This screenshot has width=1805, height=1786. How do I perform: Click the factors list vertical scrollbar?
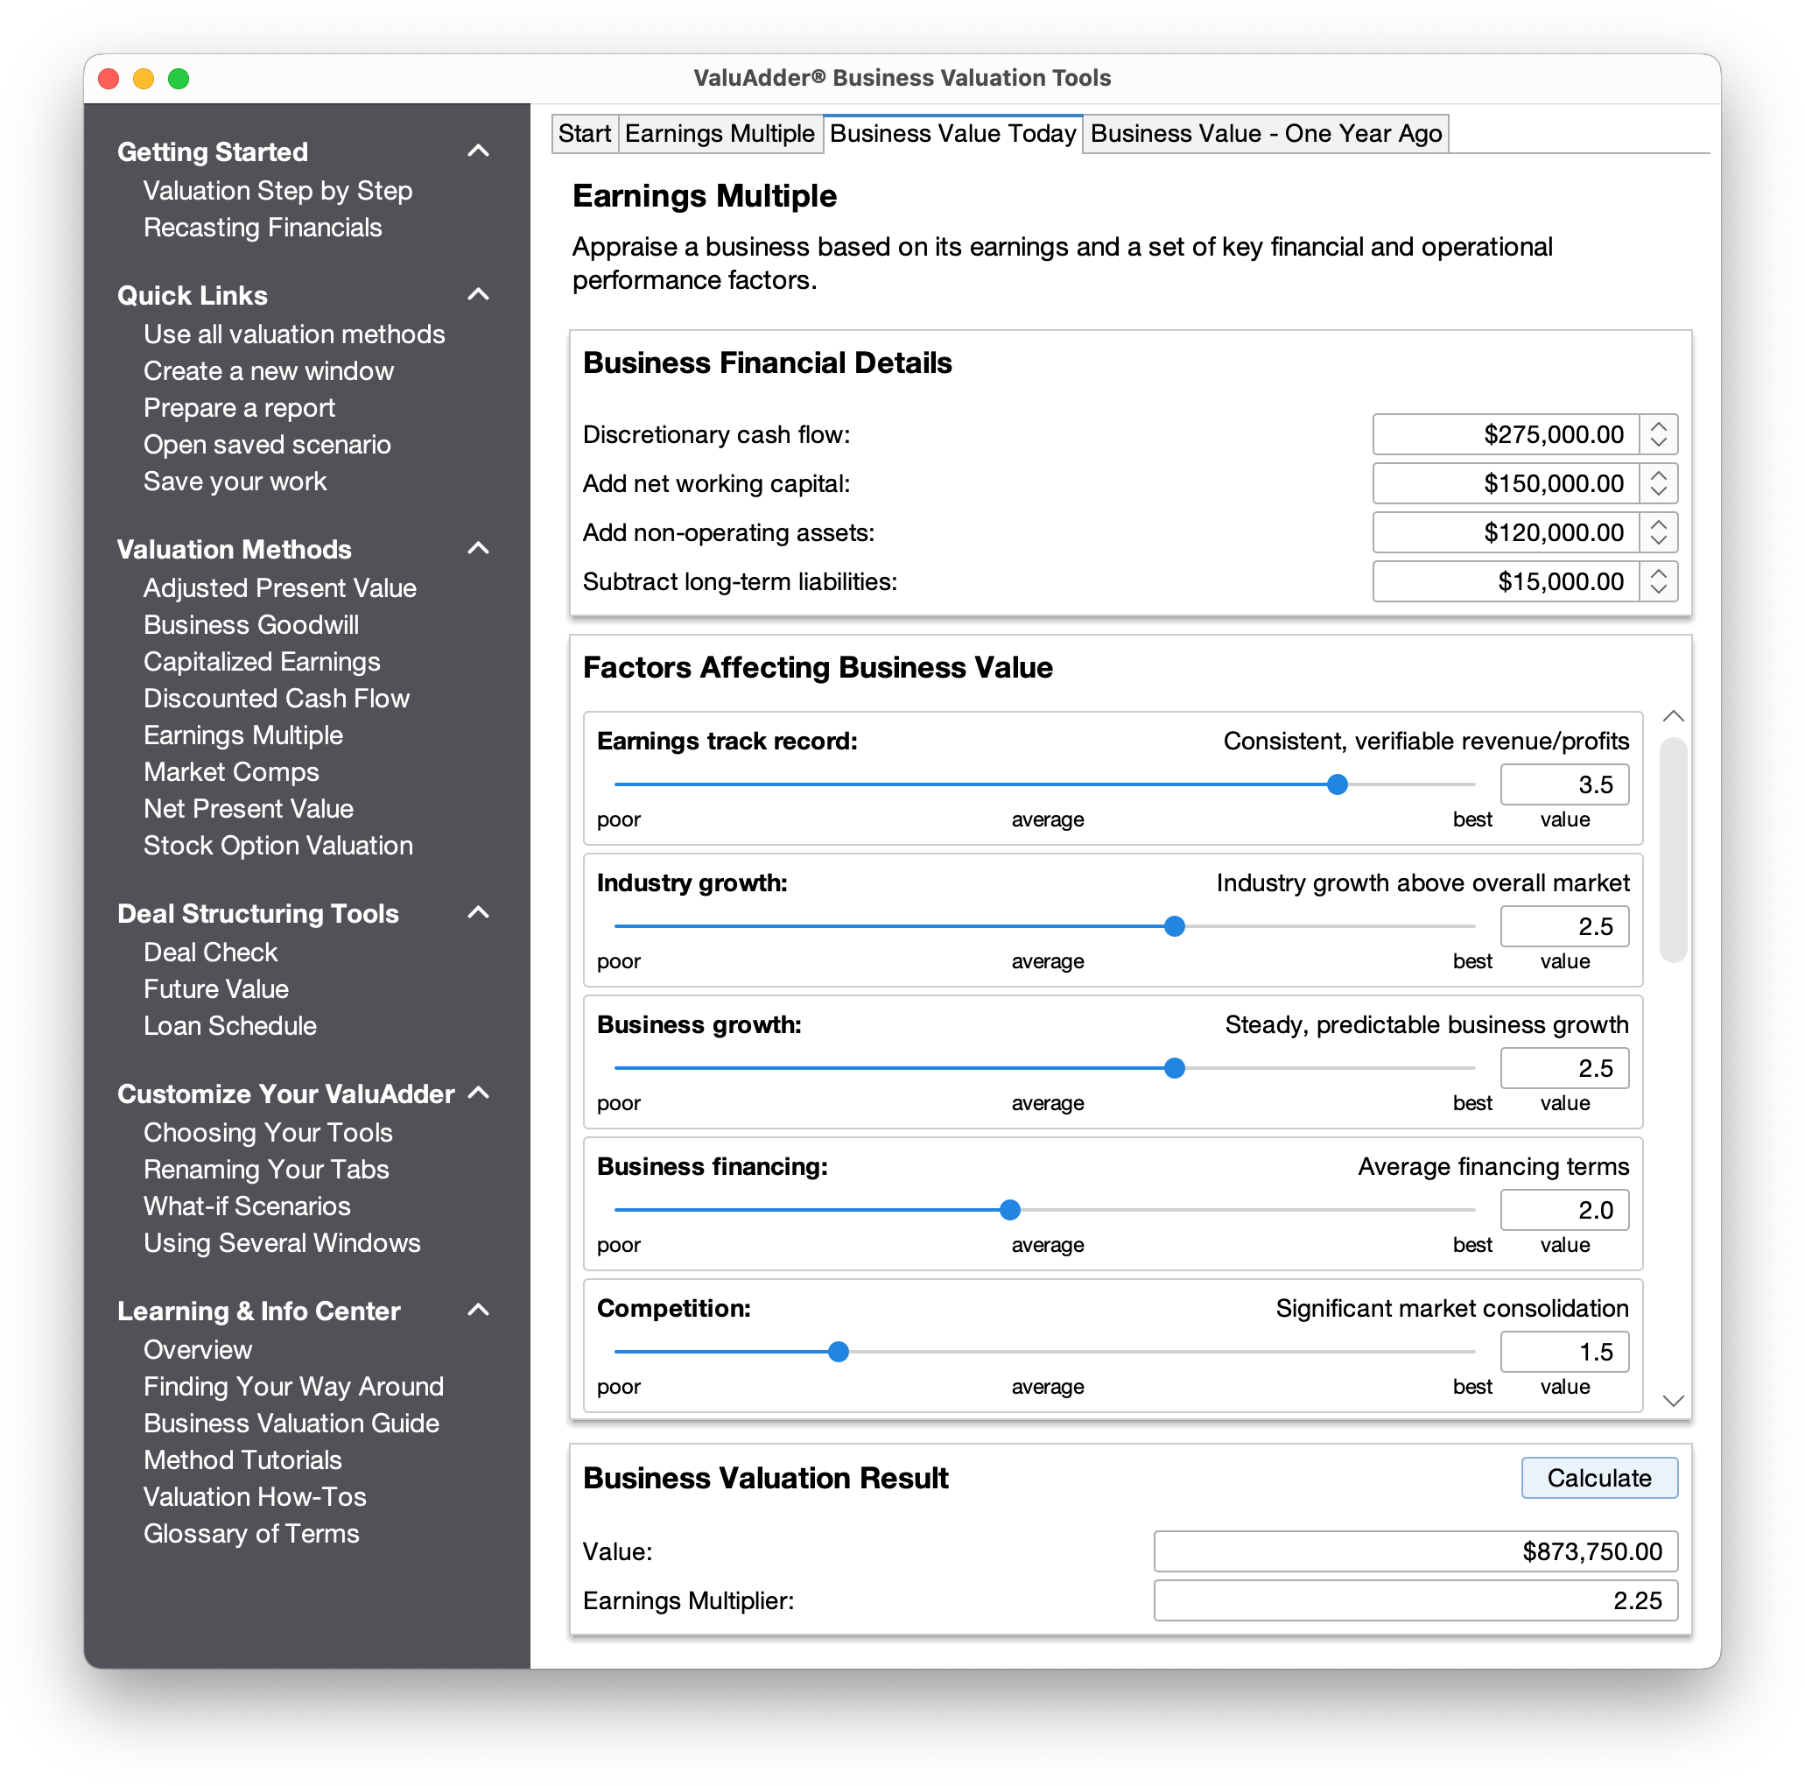click(1672, 848)
